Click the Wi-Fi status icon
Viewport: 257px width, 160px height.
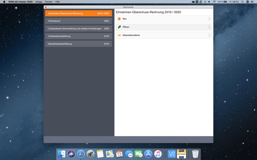(214, 2)
